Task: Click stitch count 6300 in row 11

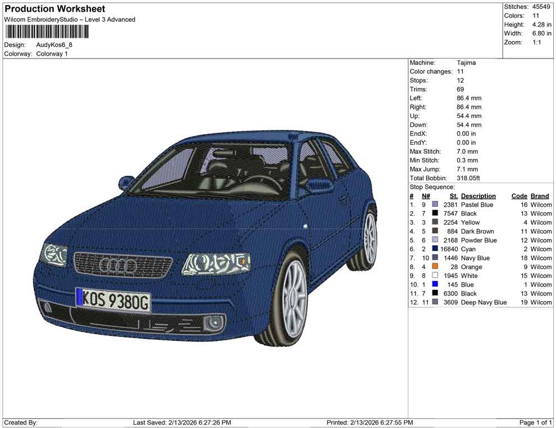Action: point(450,293)
